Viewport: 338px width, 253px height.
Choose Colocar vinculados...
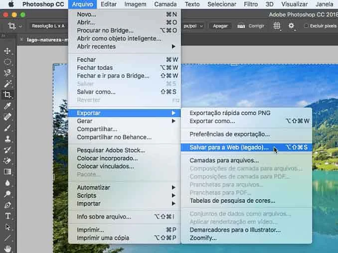click(125, 166)
